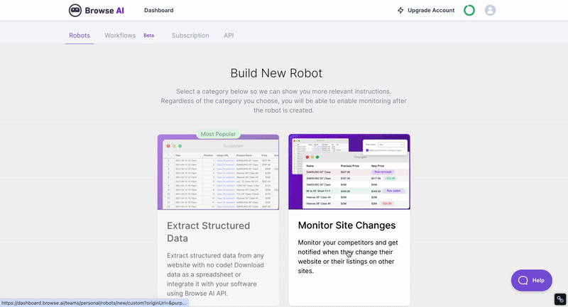Click the spreadsheet preview thumbnail
This screenshot has height=307, width=568.
pyautogui.click(x=217, y=174)
